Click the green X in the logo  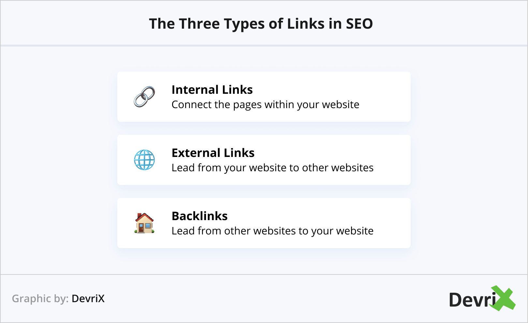504,298
